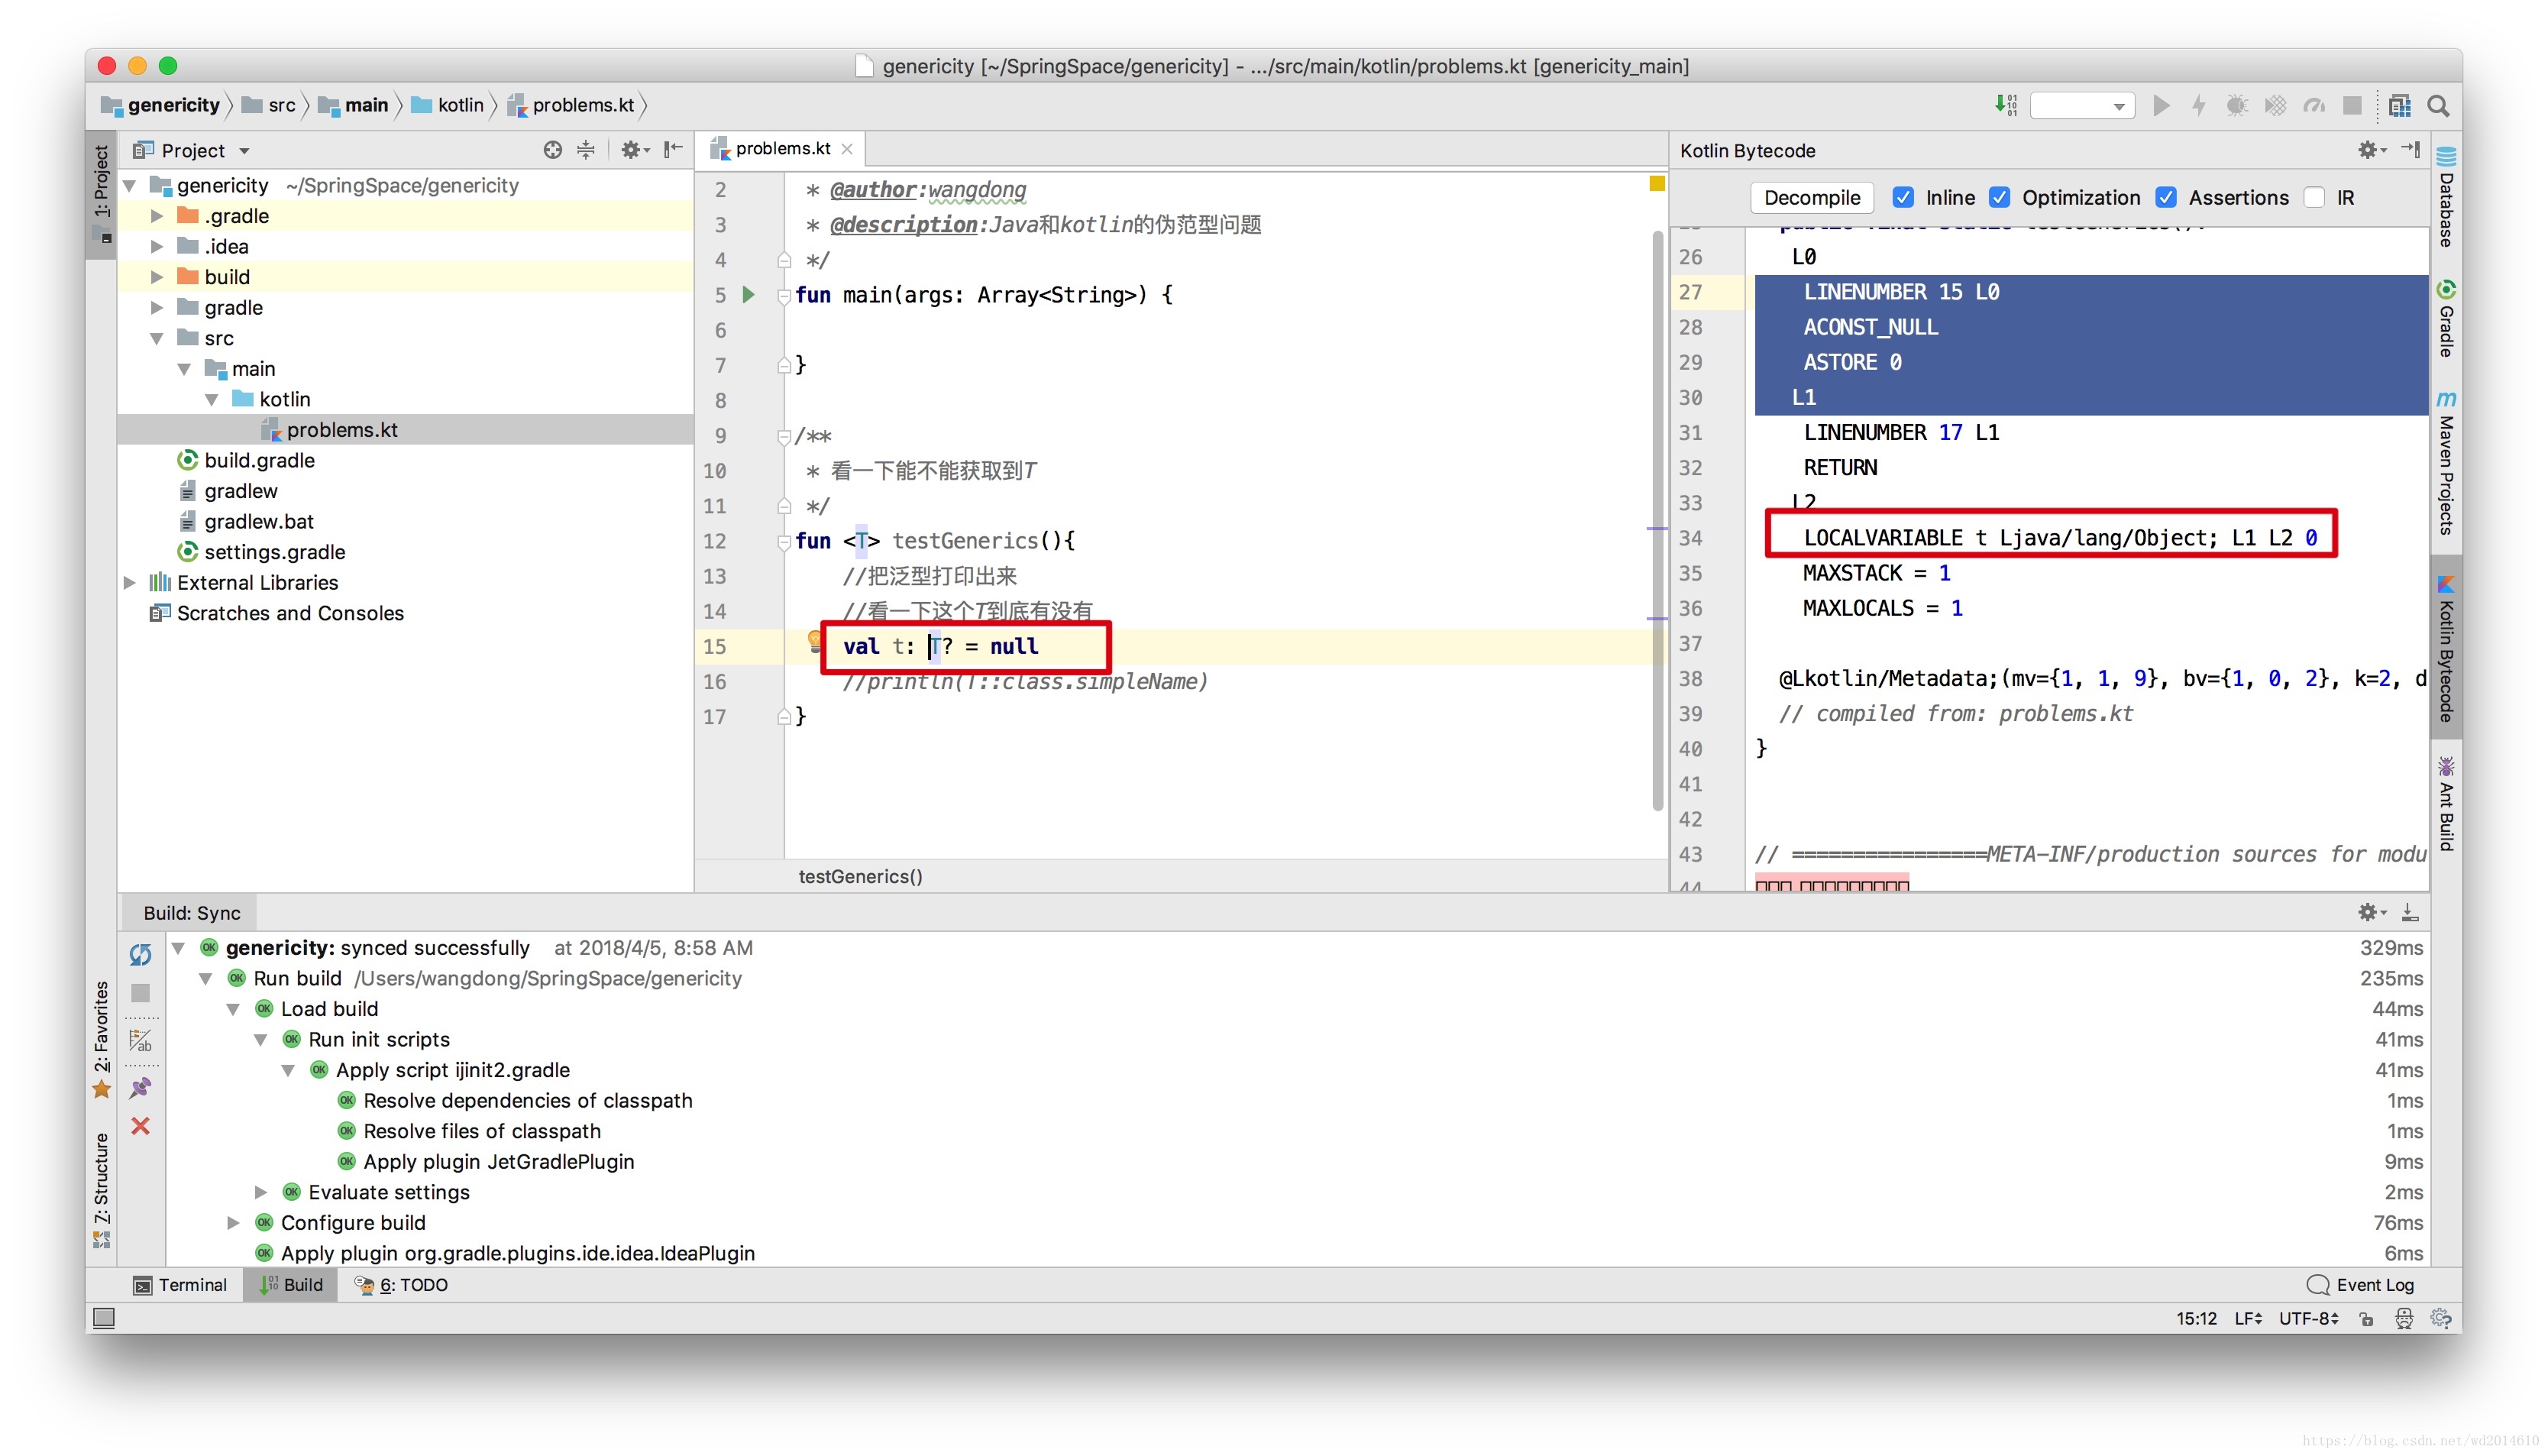Click the Search Everywhere magnifier icon
Viewport: 2548px width, 1456px height.
tap(2438, 105)
